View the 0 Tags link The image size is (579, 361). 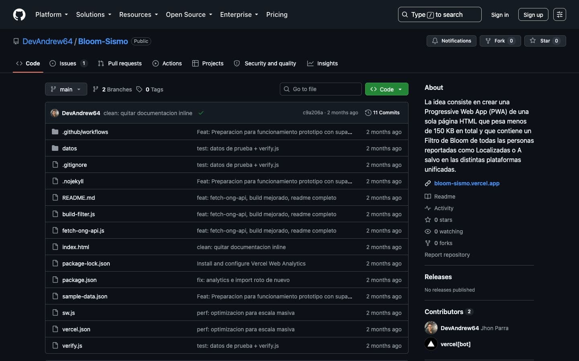tap(150, 89)
